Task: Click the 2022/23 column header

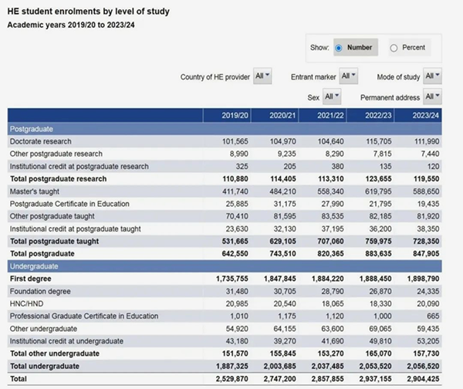Action: coord(379,115)
